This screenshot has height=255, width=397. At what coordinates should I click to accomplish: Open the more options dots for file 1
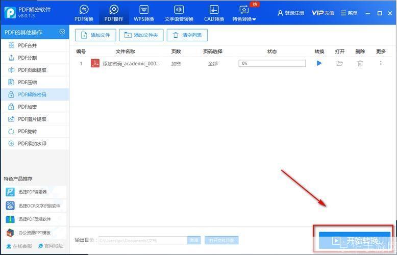(x=381, y=63)
